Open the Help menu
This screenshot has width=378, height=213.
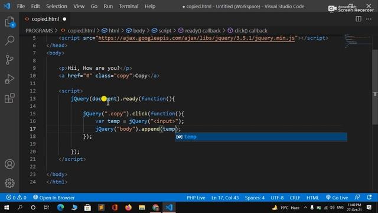pyautogui.click(x=150, y=7)
